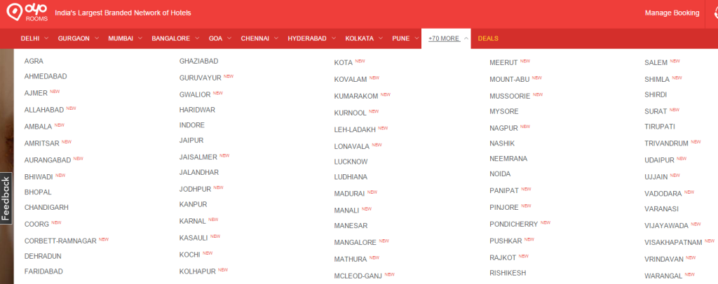Screen dimensions: 718x284
Task: Choose Manali city link
Action: pyautogui.click(x=346, y=211)
